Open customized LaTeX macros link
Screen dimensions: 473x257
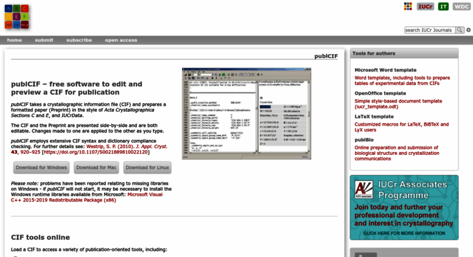point(402,127)
